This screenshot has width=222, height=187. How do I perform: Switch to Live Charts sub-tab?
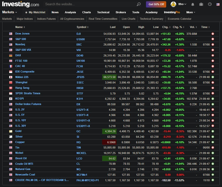pos(128,19)
